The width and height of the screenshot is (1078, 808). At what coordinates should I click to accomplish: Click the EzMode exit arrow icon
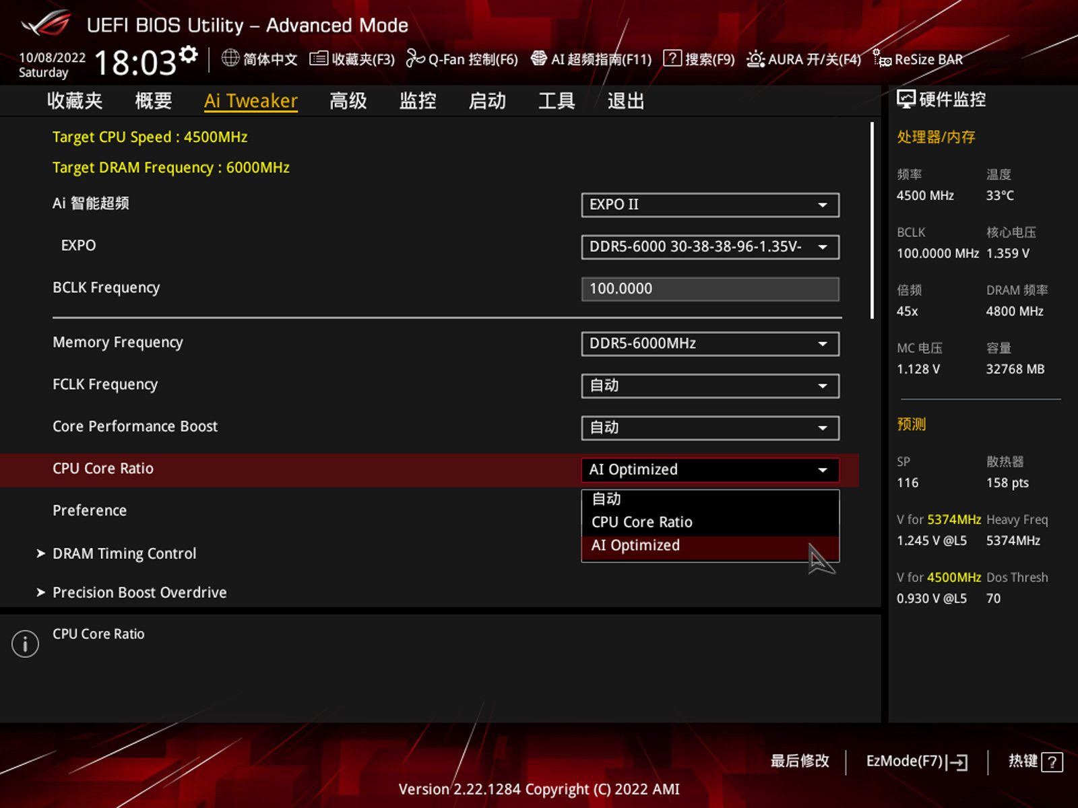coord(957,762)
